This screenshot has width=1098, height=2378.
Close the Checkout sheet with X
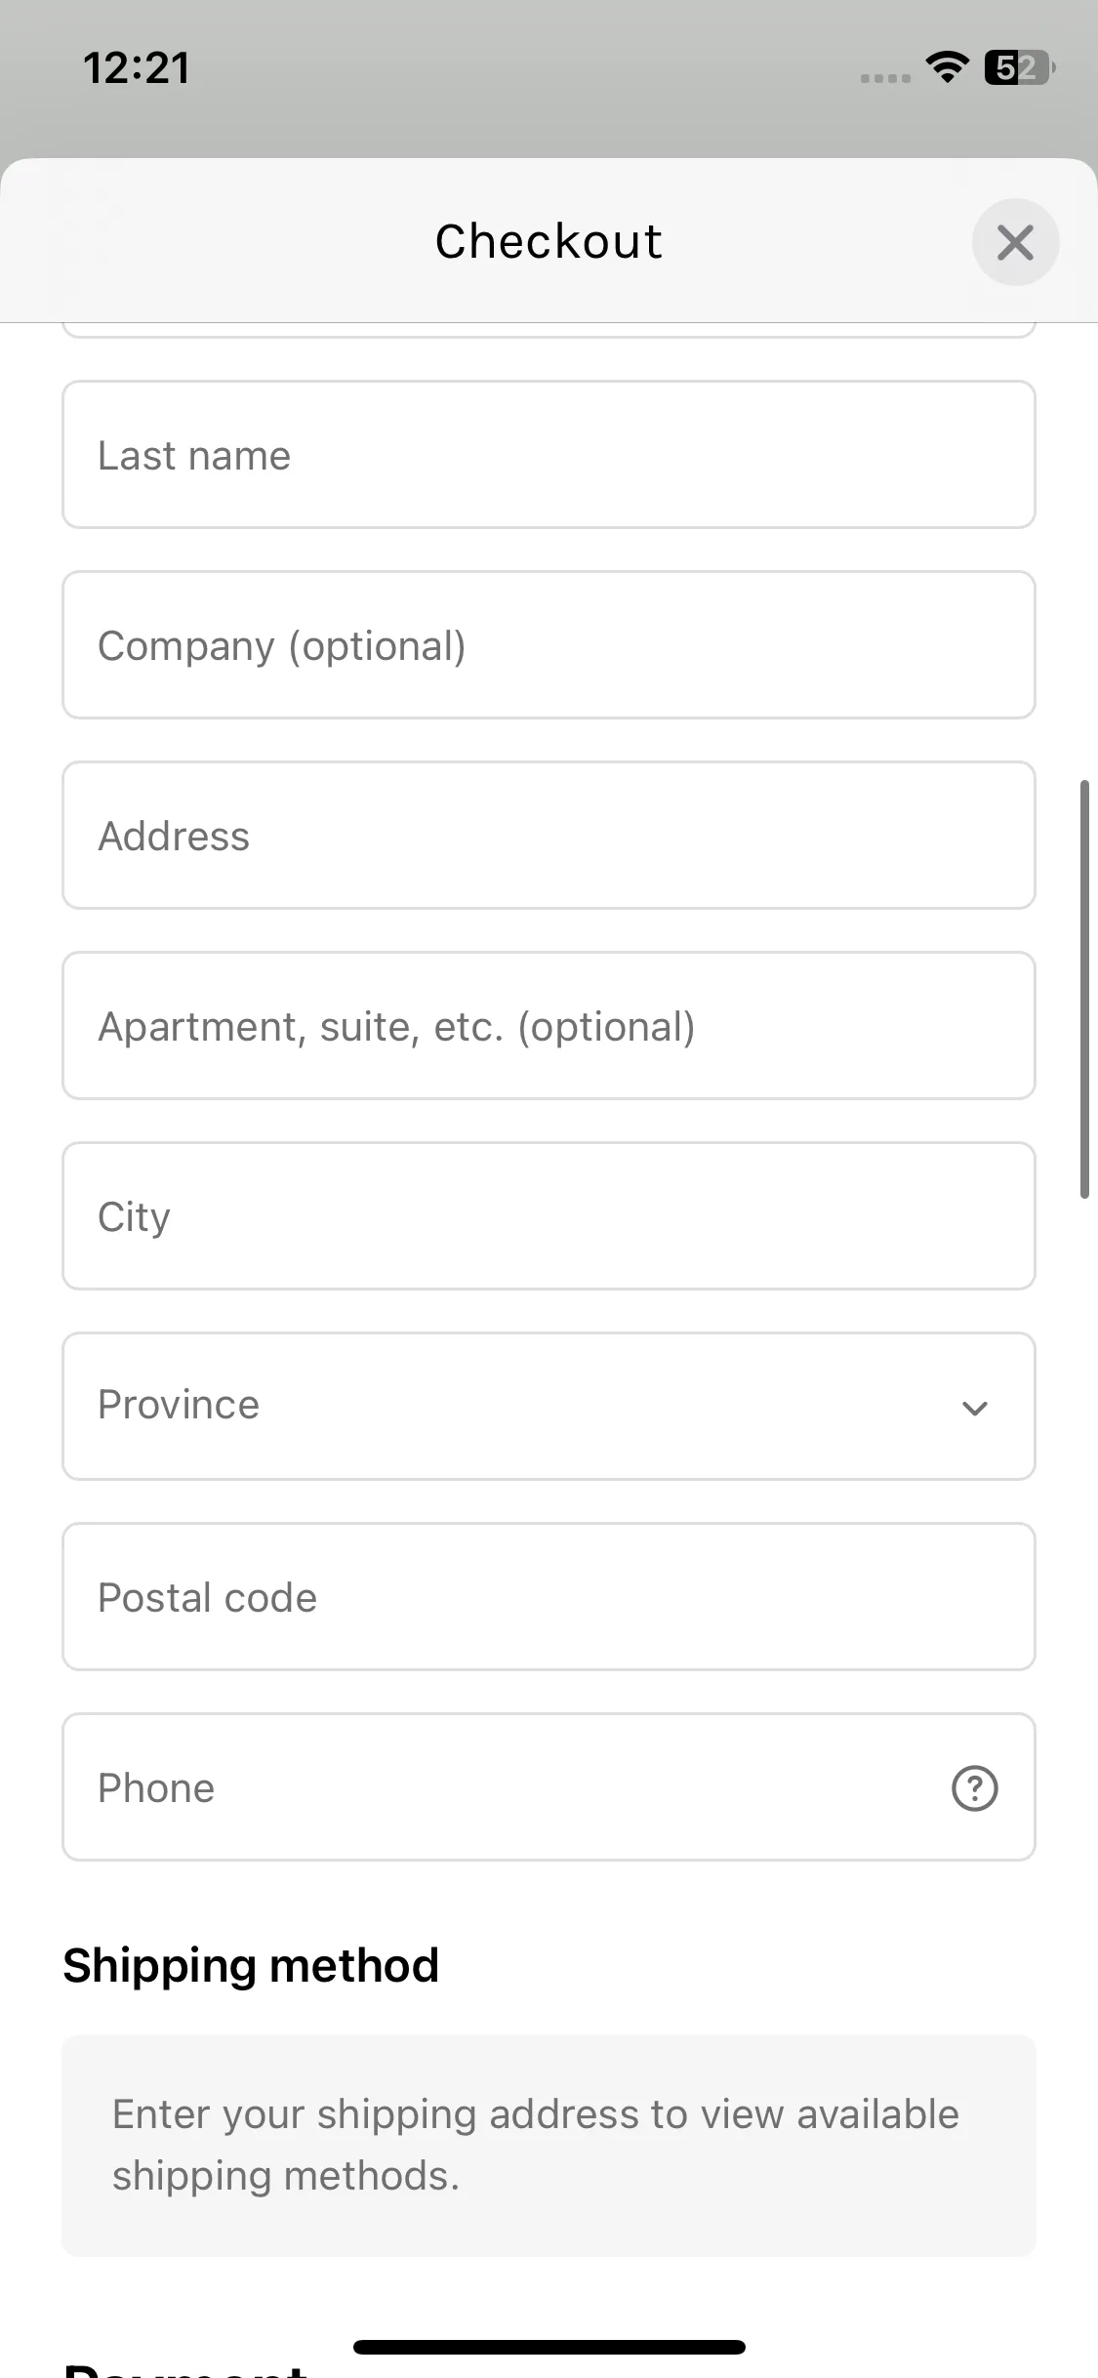[x=1015, y=242]
